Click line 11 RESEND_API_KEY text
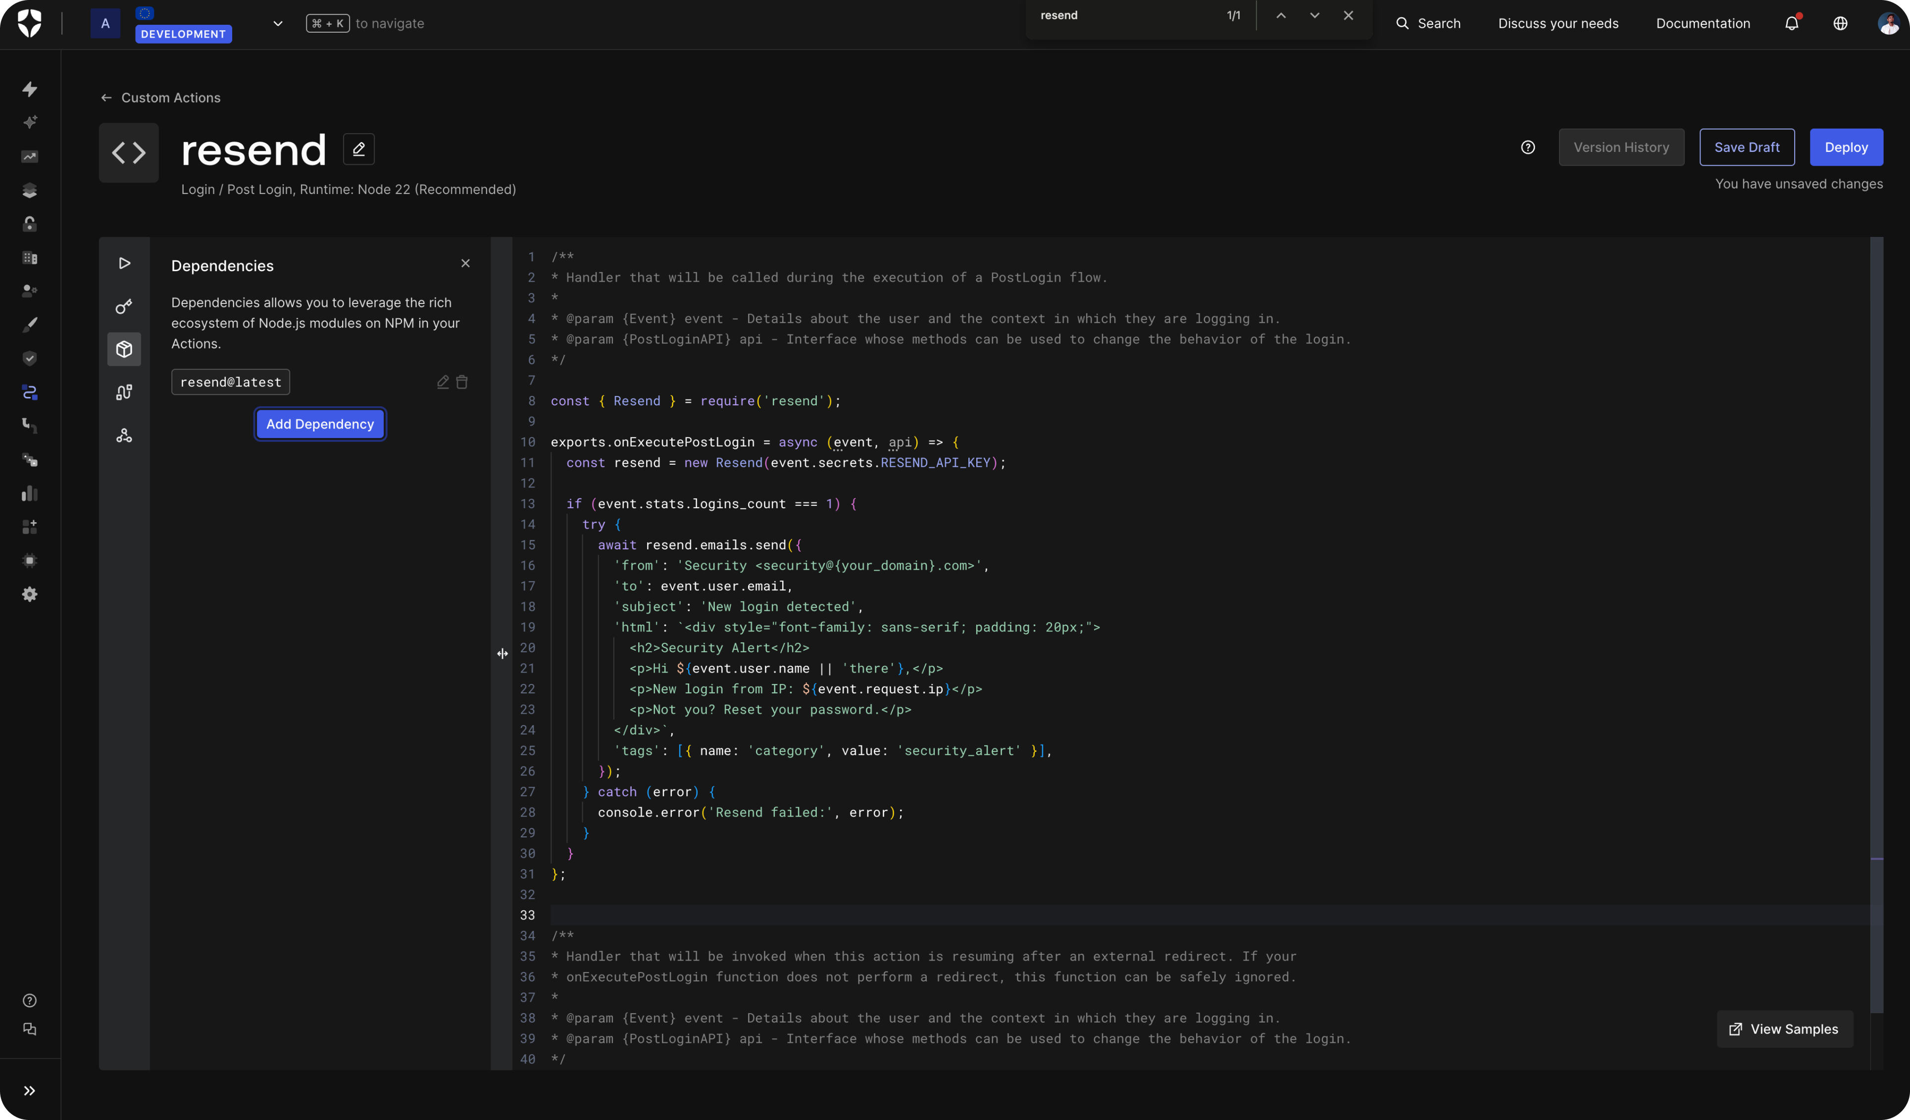1910x1120 pixels. click(935, 462)
